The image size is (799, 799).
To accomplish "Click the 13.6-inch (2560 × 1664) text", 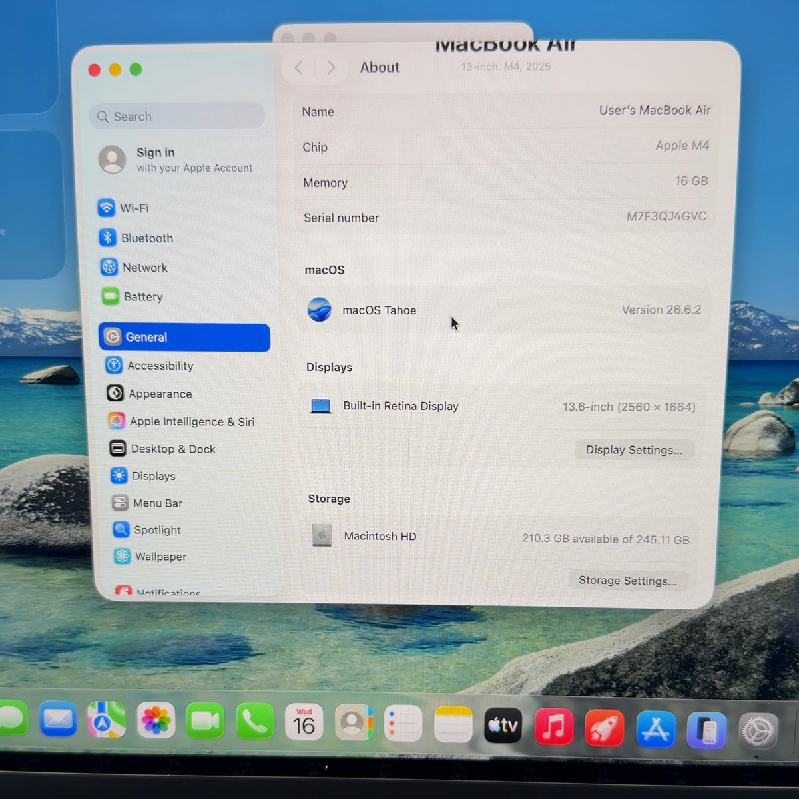I will click(629, 407).
